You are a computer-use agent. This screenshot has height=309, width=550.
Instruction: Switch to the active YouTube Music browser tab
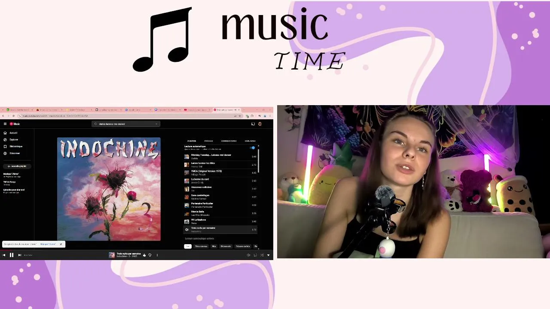[227, 110]
